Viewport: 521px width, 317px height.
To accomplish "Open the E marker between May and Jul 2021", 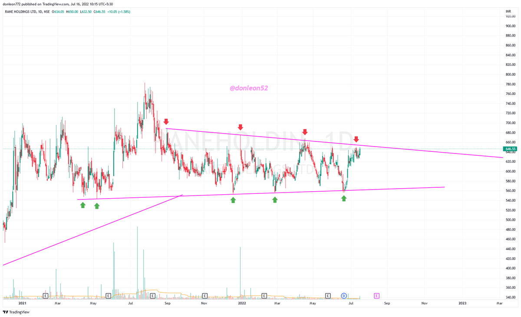I will (x=108, y=296).
